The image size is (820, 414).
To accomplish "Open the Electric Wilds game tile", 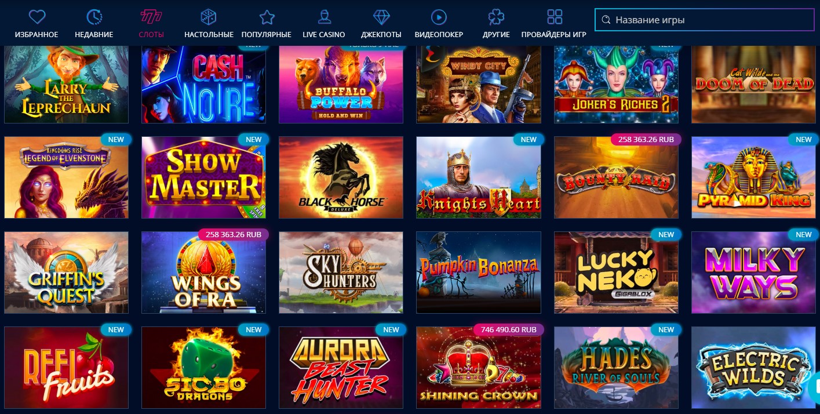I will pos(753,368).
